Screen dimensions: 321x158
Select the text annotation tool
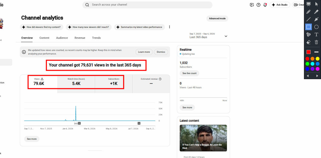(316, 34)
